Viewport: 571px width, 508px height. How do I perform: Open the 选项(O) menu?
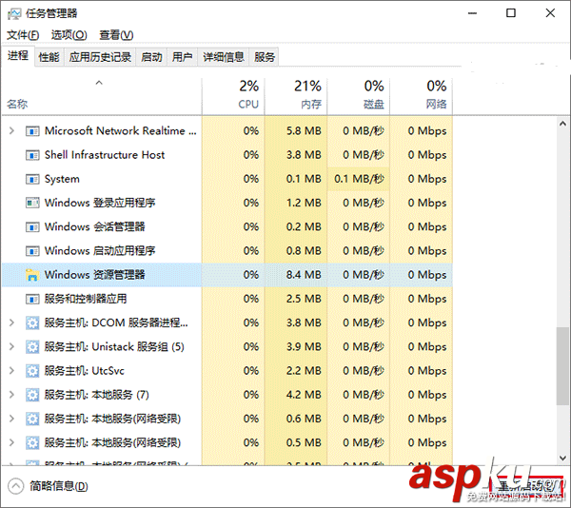(x=69, y=35)
